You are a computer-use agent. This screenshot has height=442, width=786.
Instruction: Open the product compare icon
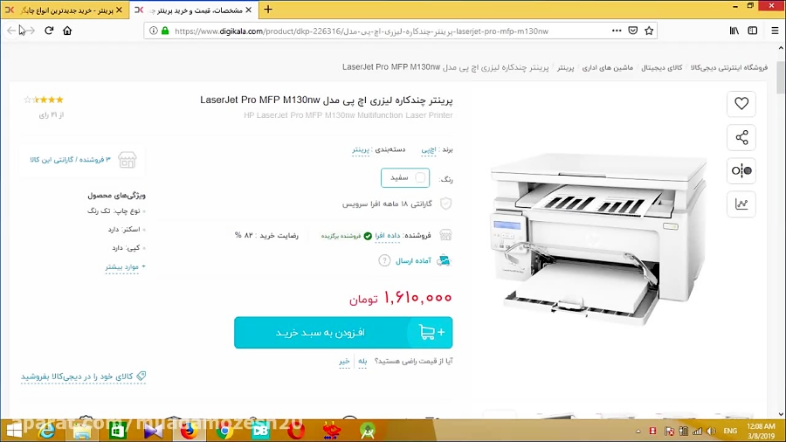pos(741,171)
